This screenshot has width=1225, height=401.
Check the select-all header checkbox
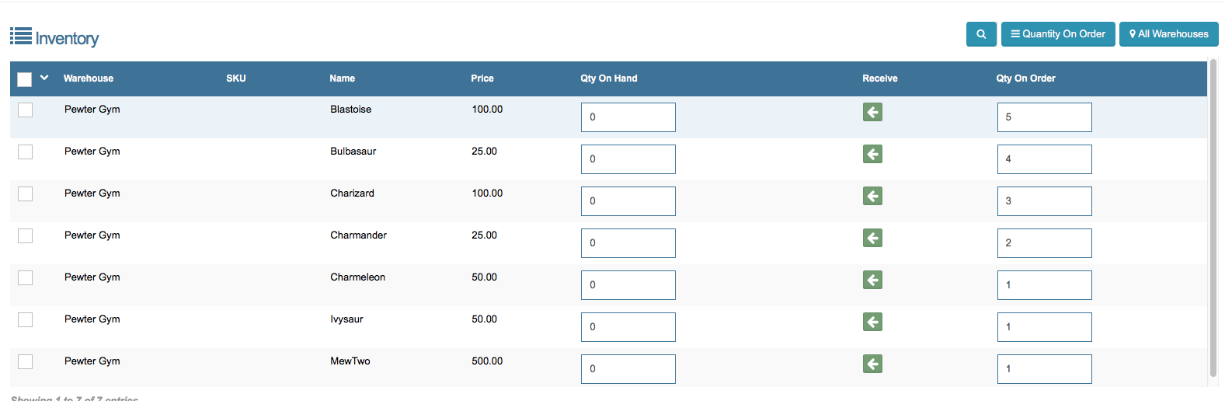(25, 79)
